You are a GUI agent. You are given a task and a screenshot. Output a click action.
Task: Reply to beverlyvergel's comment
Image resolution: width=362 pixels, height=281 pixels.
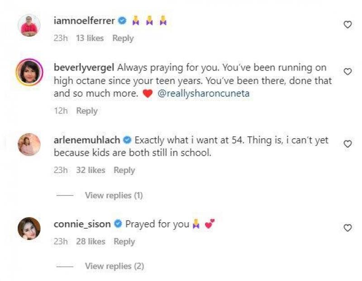[x=87, y=111]
